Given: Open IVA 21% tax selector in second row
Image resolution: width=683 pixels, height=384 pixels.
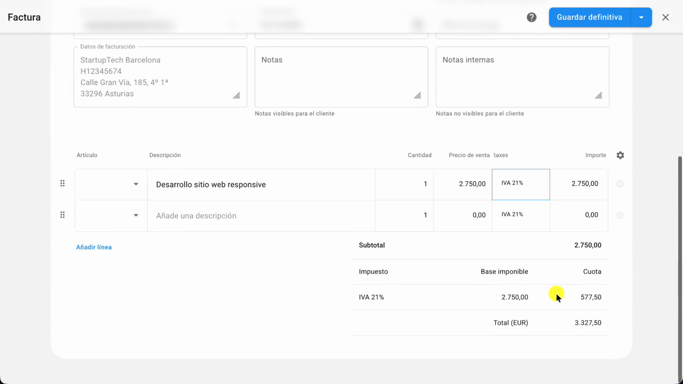Looking at the screenshot, I should point(521,215).
